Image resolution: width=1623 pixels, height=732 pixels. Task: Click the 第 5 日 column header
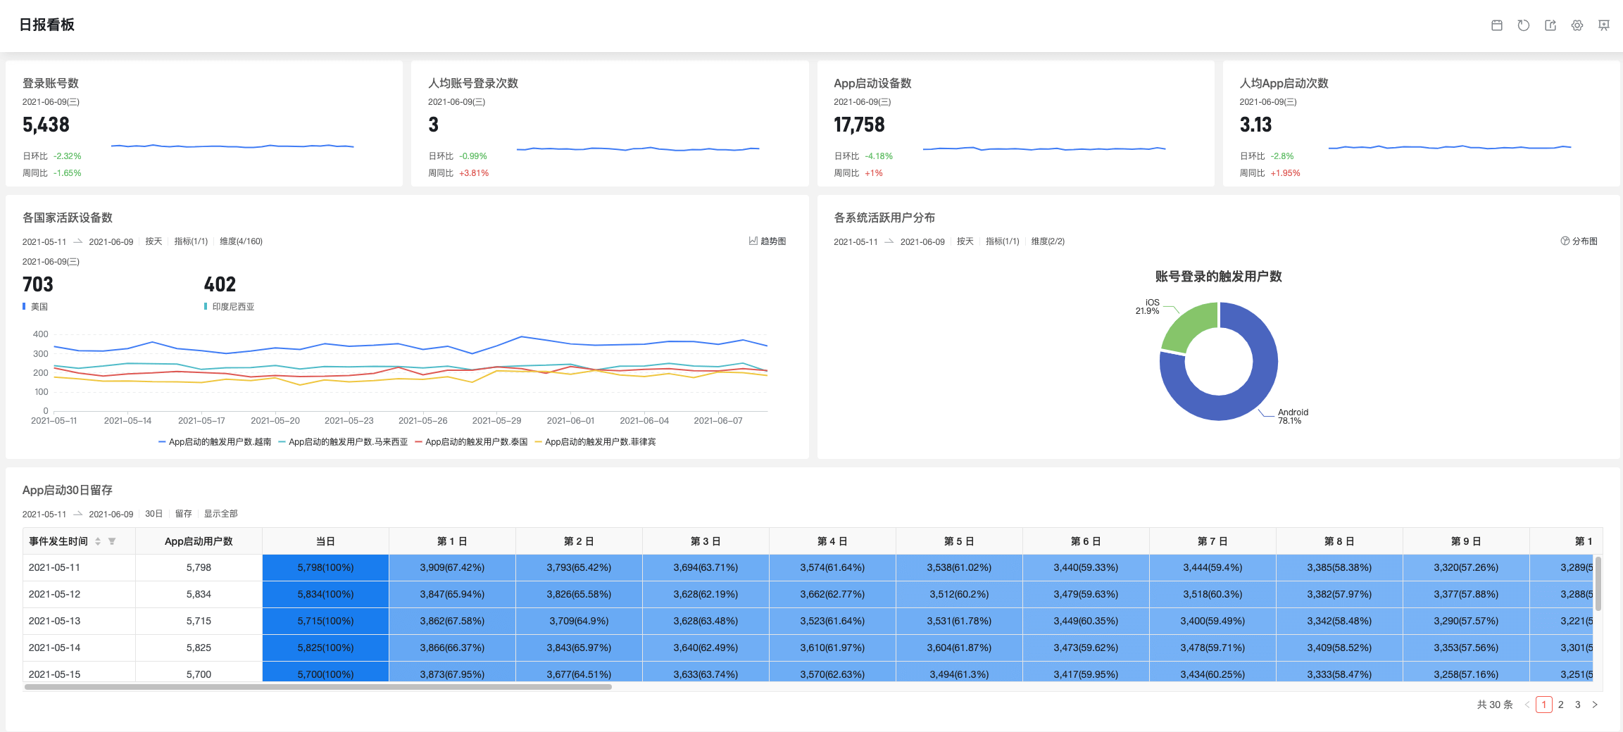point(959,541)
